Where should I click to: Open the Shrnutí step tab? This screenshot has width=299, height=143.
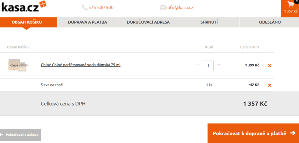coord(209,22)
